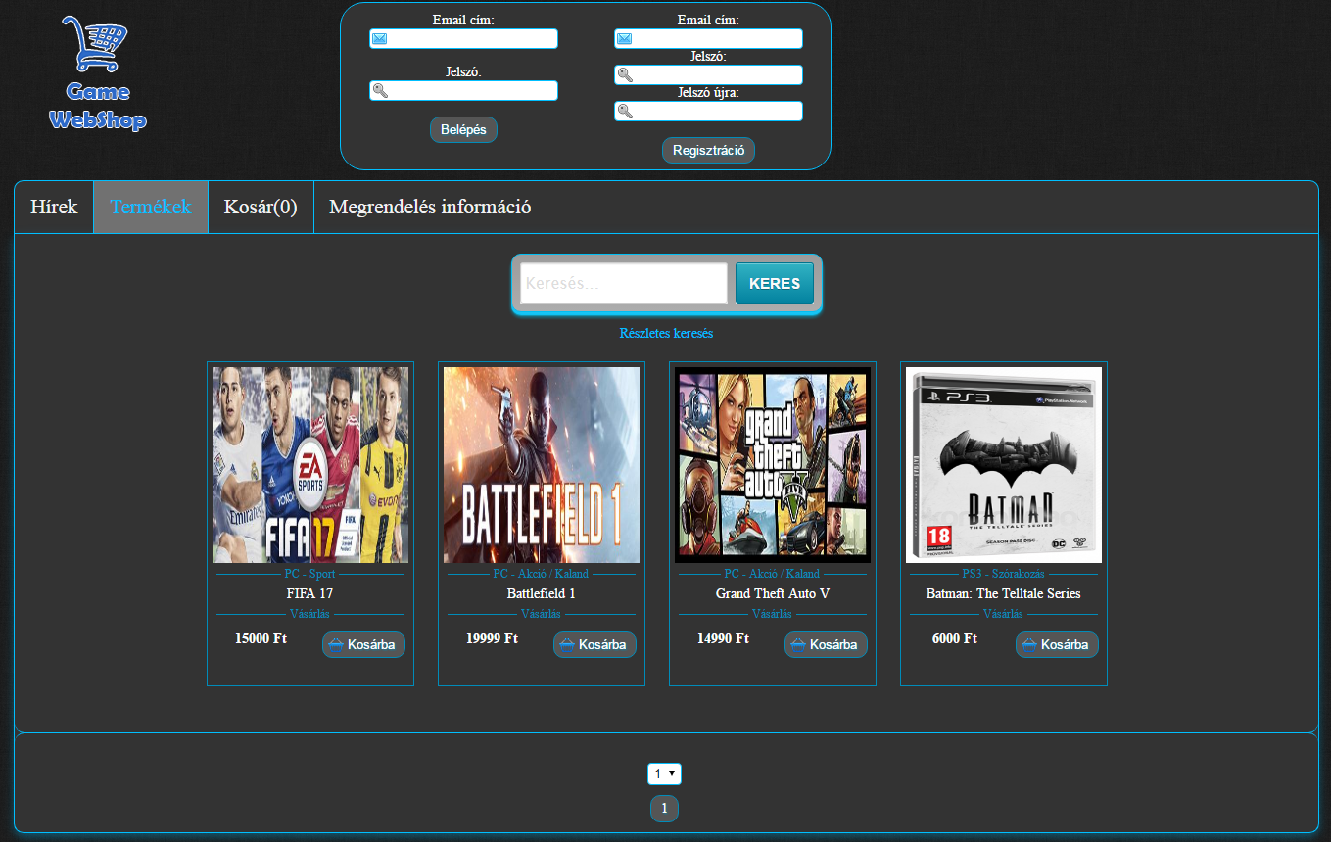
Task: Open the pagination page number dropdown
Action: [665, 773]
